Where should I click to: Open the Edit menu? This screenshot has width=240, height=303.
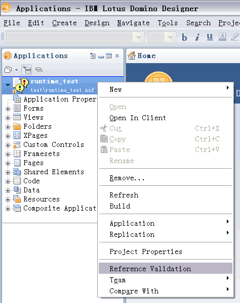36,23
